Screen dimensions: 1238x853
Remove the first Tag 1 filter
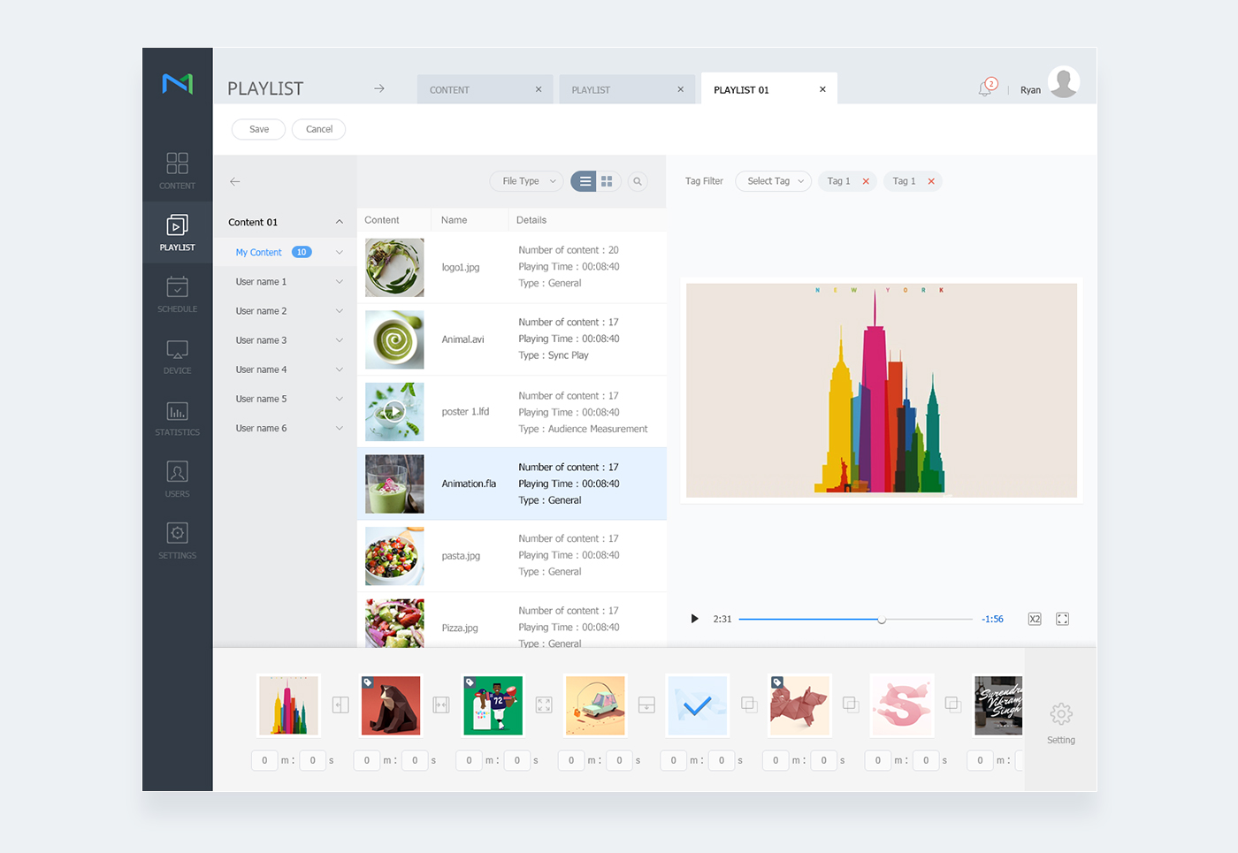[866, 181]
